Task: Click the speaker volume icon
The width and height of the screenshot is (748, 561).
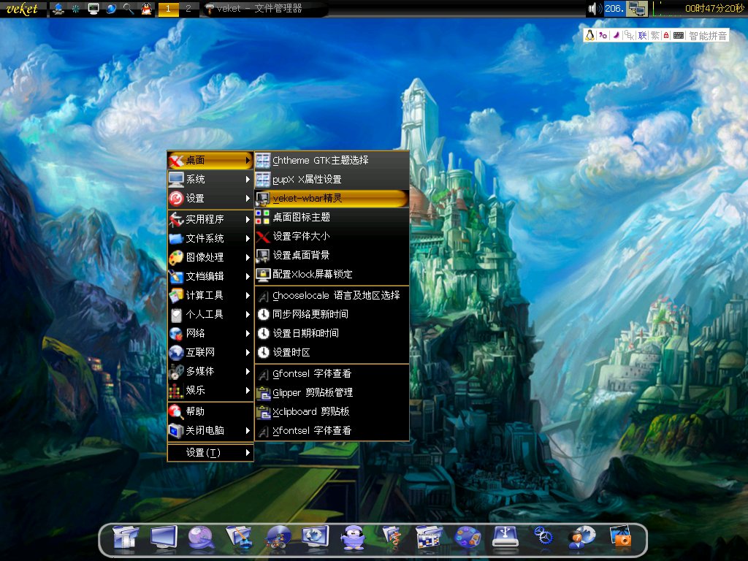Action: [595, 9]
